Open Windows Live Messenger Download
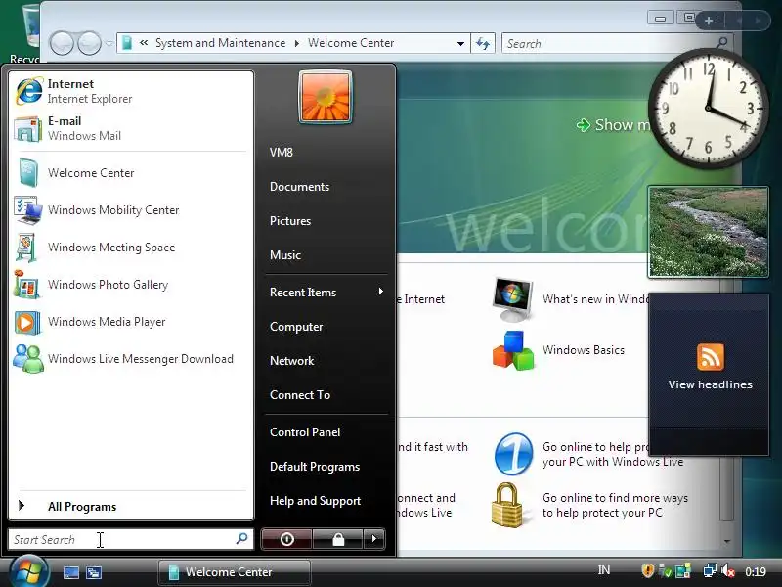The width and height of the screenshot is (782, 587). point(131,359)
